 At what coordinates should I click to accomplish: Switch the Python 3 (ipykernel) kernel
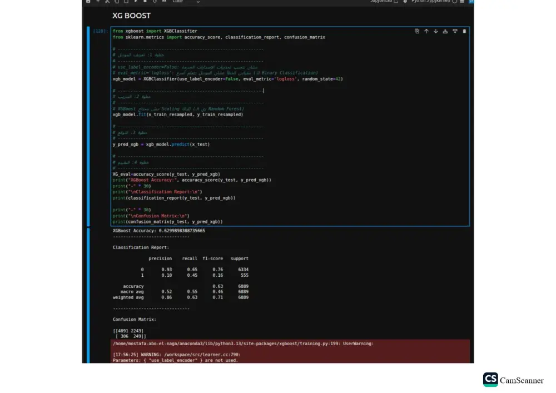coord(432,2)
